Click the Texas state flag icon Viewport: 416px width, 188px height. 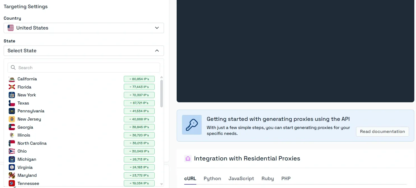tap(12, 103)
